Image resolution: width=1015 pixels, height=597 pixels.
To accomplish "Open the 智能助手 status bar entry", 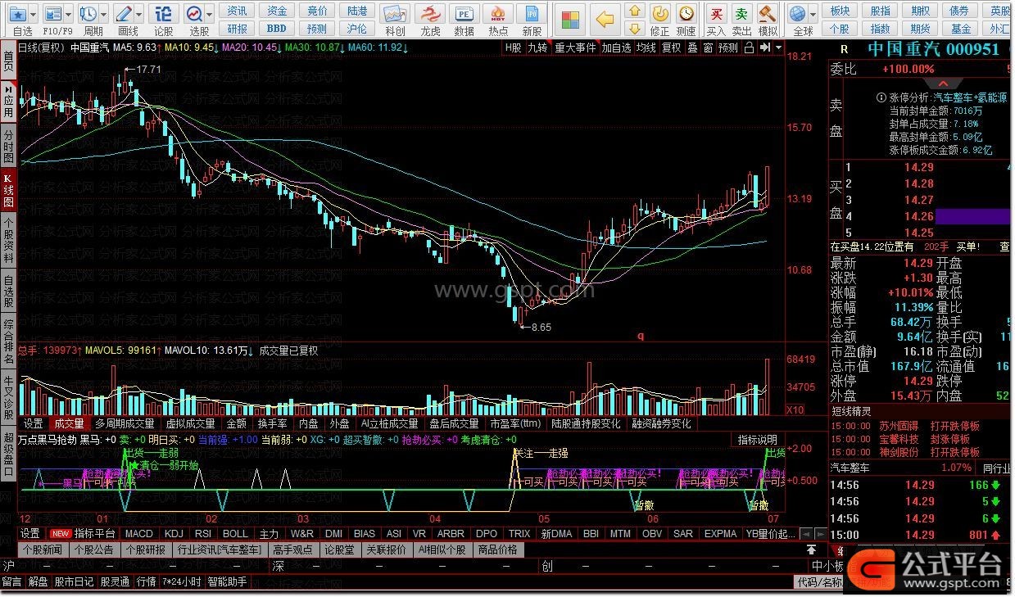I will point(227,582).
